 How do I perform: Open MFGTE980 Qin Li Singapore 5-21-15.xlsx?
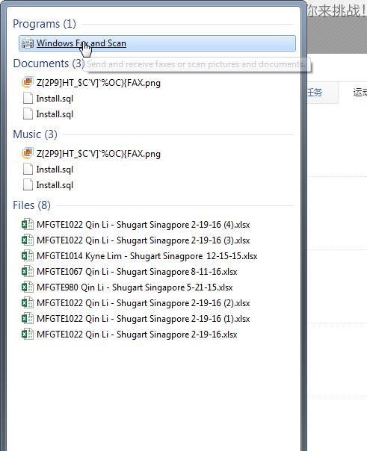pos(135,287)
